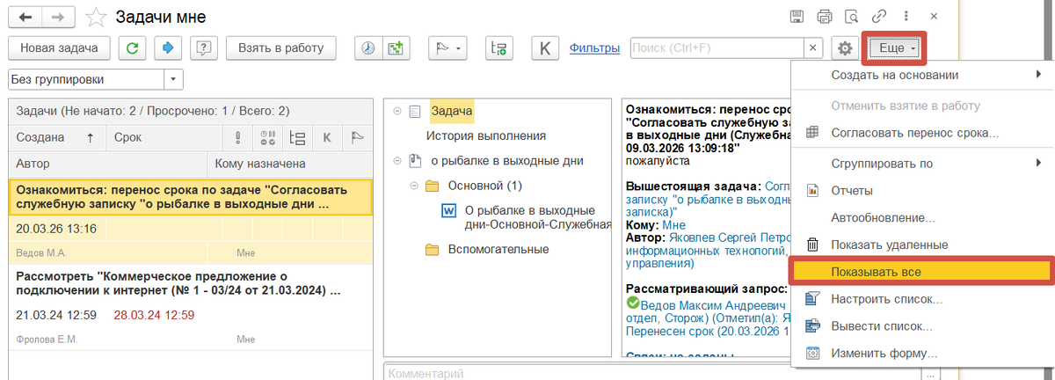Open the flag dropdown in the toolbar
This screenshot has width=1055, height=380.
448,47
